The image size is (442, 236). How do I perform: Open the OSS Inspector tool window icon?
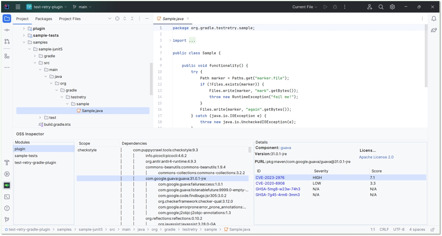[x=7, y=185]
